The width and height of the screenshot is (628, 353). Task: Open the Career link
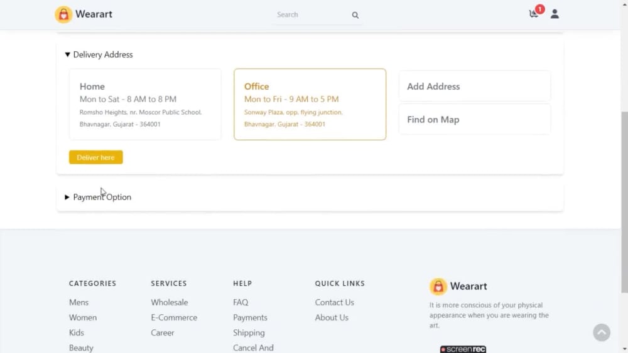[x=163, y=332]
